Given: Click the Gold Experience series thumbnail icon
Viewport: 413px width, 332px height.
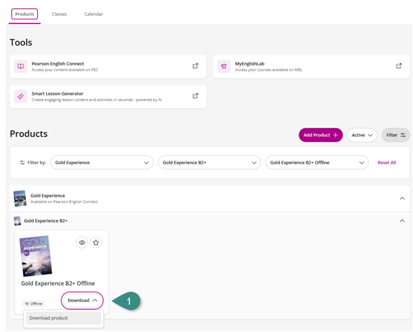Looking at the screenshot, I should pos(20,198).
